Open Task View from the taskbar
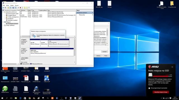The width and height of the screenshot is (179, 100). click(x=11, y=98)
